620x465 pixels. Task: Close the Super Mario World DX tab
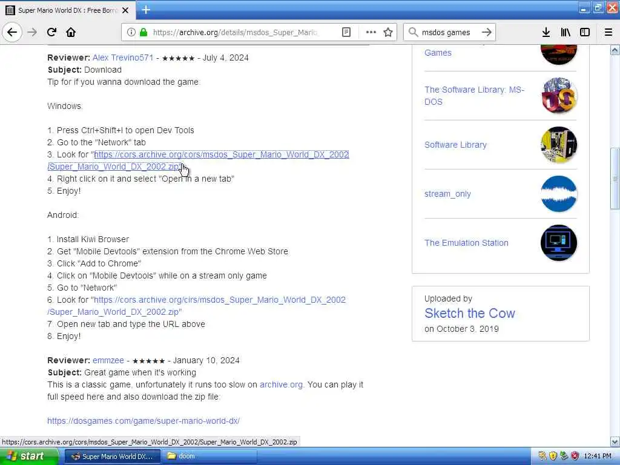[x=125, y=10]
